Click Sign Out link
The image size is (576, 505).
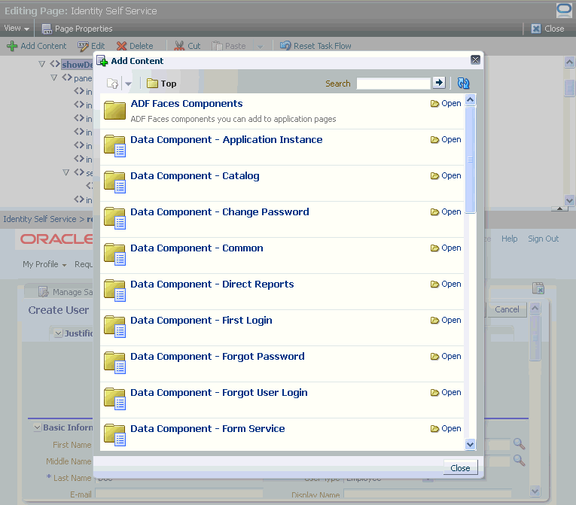[x=544, y=239]
